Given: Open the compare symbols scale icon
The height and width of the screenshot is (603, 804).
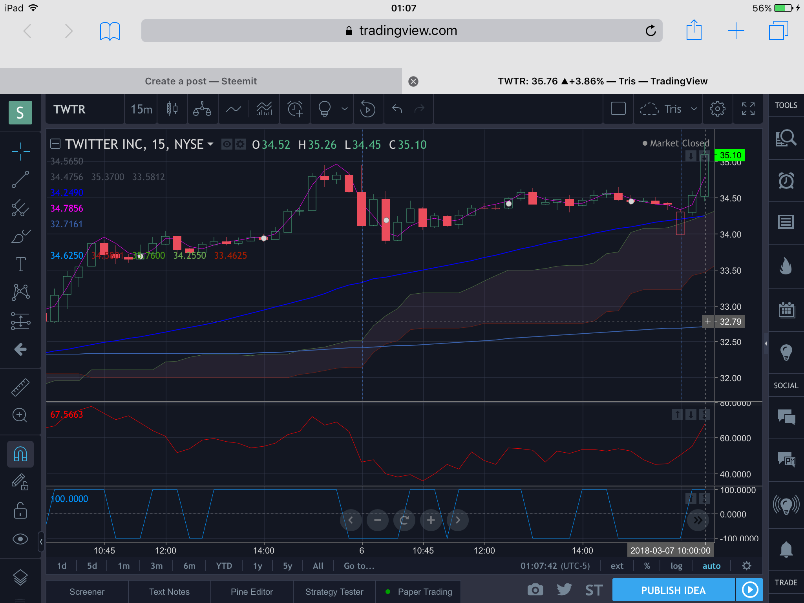Looking at the screenshot, I should tap(202, 109).
